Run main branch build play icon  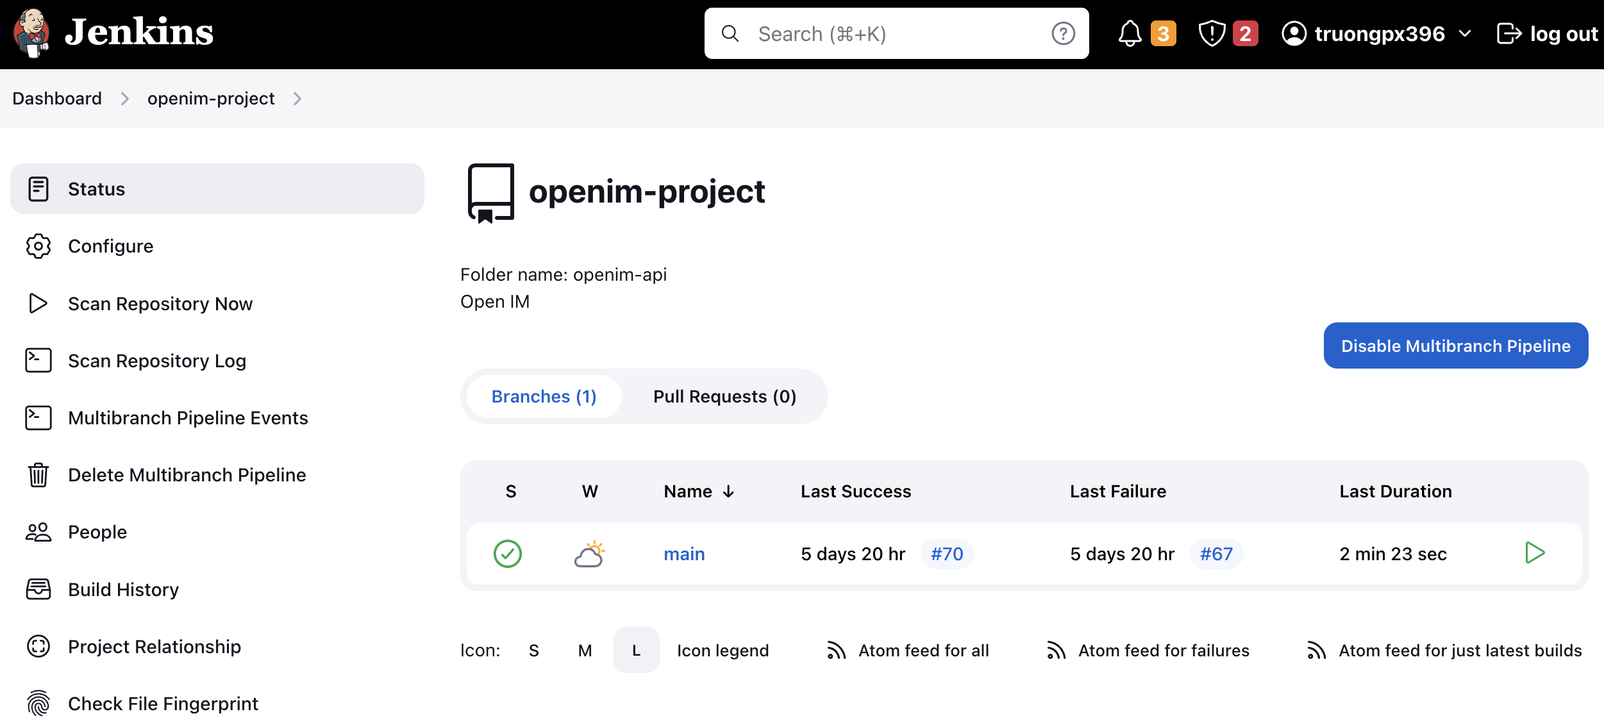pyautogui.click(x=1535, y=553)
